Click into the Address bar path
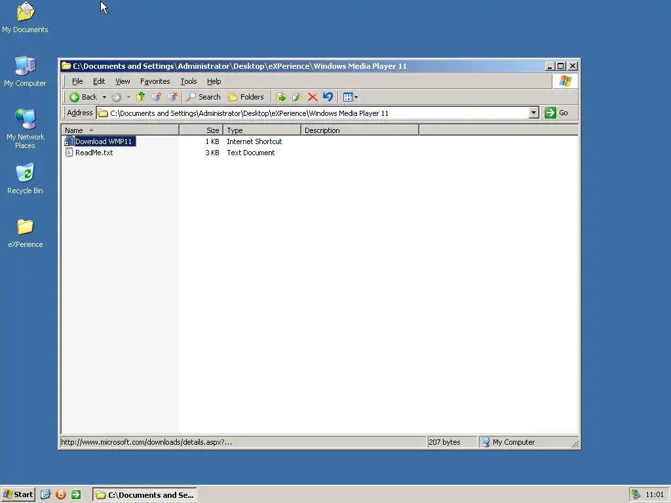This screenshot has width=671, height=503. 313,113
